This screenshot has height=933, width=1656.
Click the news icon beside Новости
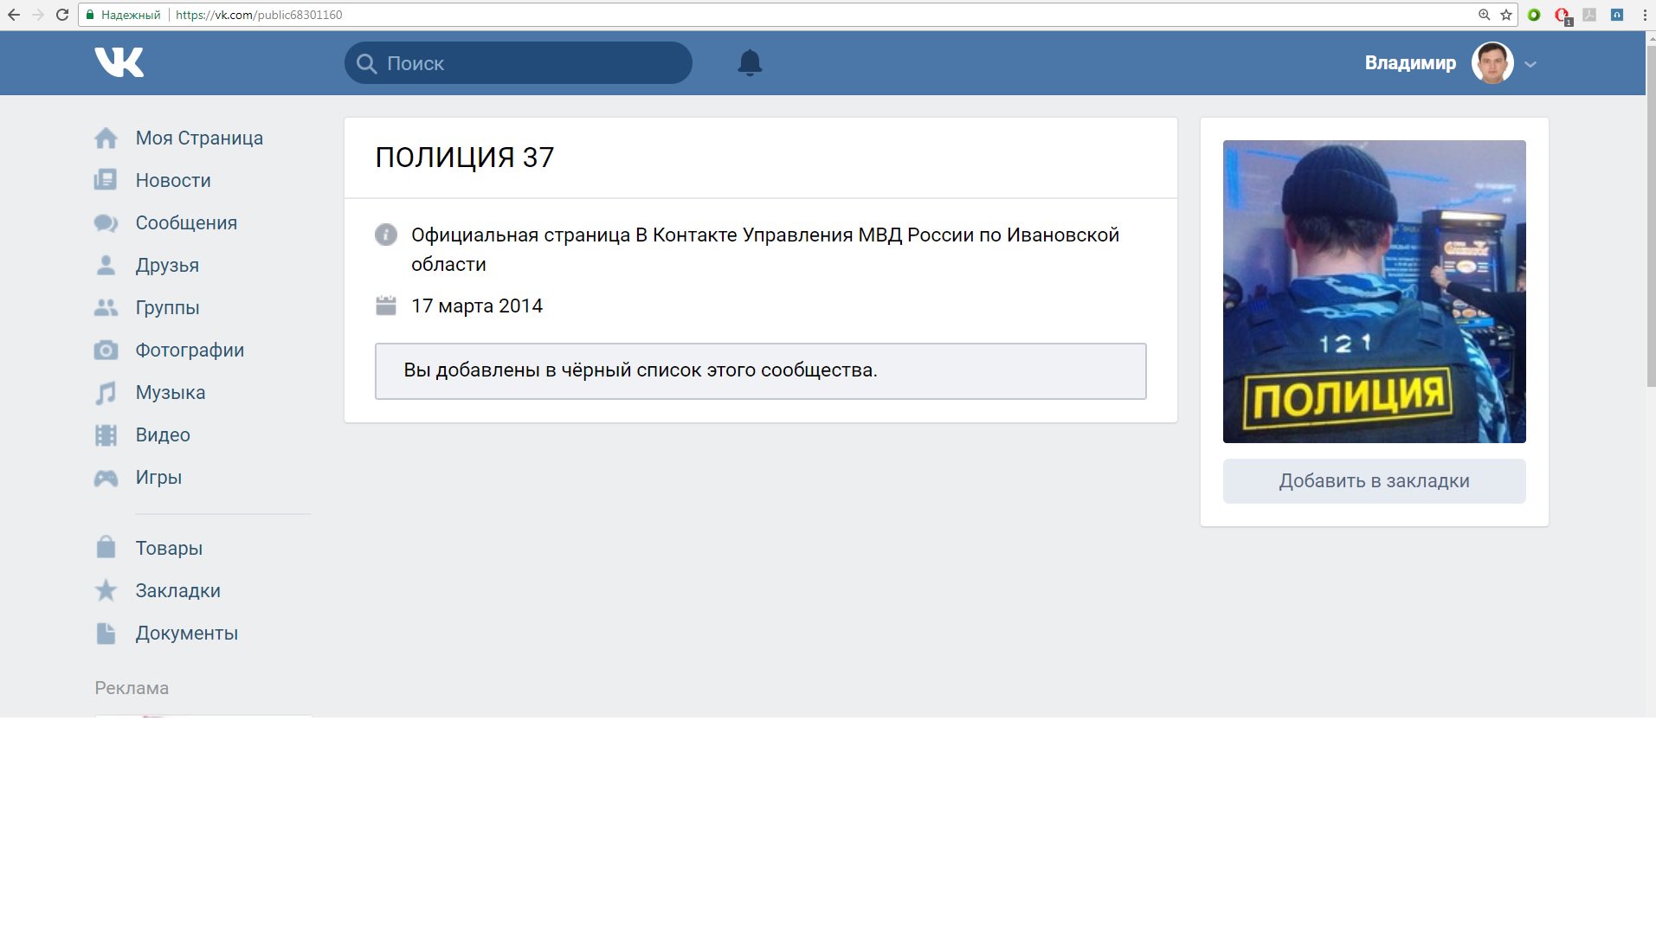106,180
